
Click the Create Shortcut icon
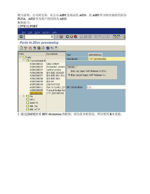[x=118, y=37]
